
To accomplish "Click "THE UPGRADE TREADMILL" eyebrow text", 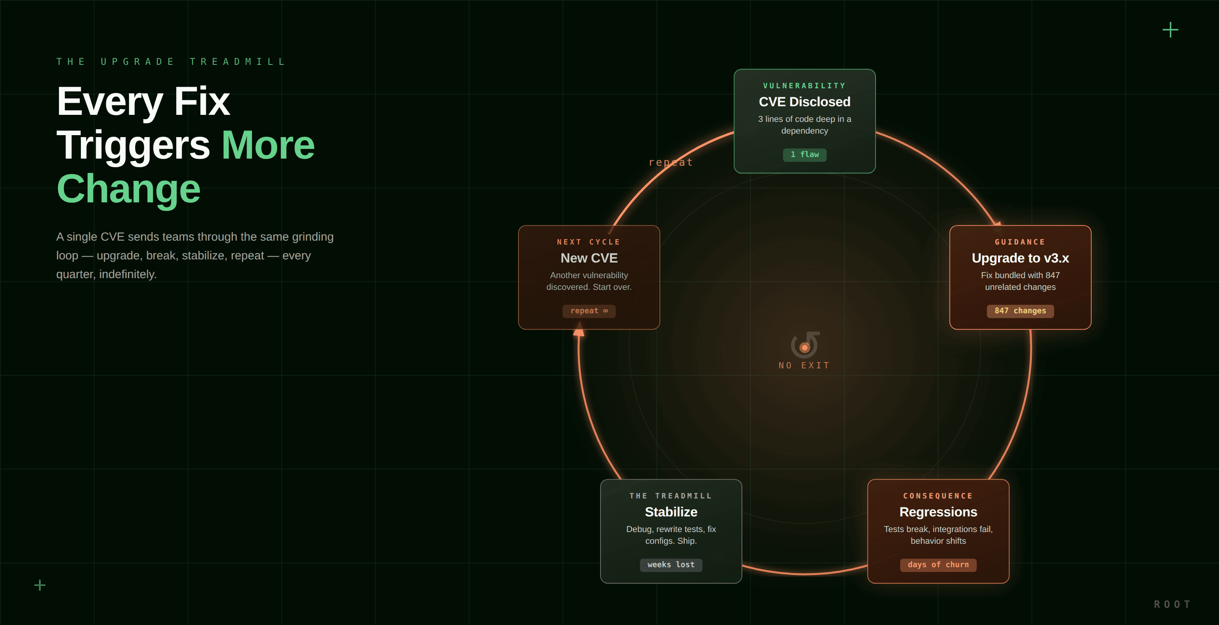I will point(171,61).
